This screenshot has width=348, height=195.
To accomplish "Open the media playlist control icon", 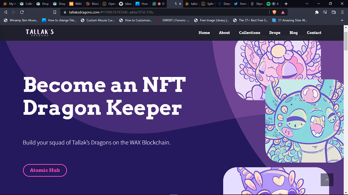I will [325, 12].
